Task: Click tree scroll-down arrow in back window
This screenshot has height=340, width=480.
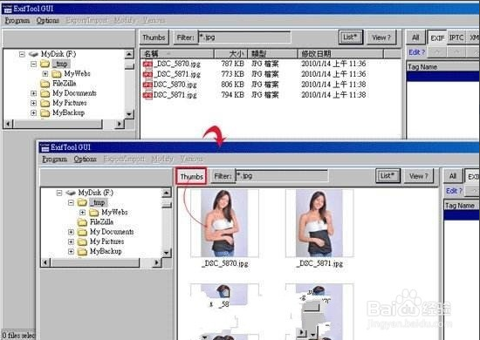Action: coord(129,114)
